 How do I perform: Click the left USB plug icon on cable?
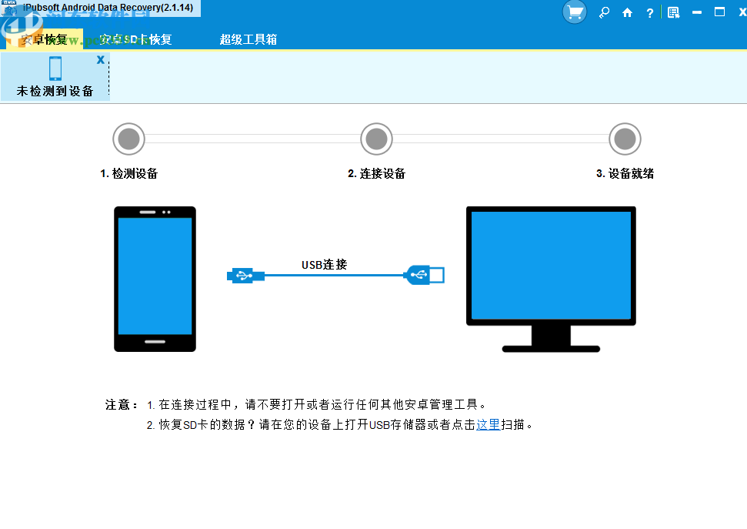click(243, 275)
